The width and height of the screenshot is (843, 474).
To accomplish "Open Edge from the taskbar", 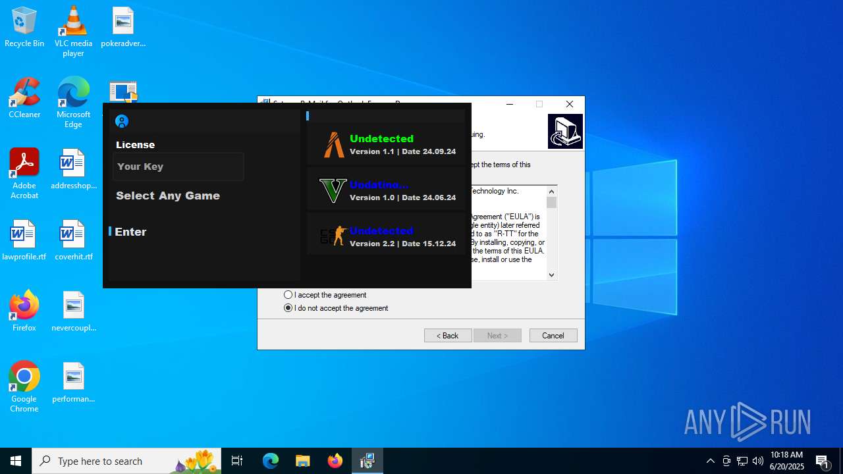I will [x=271, y=461].
